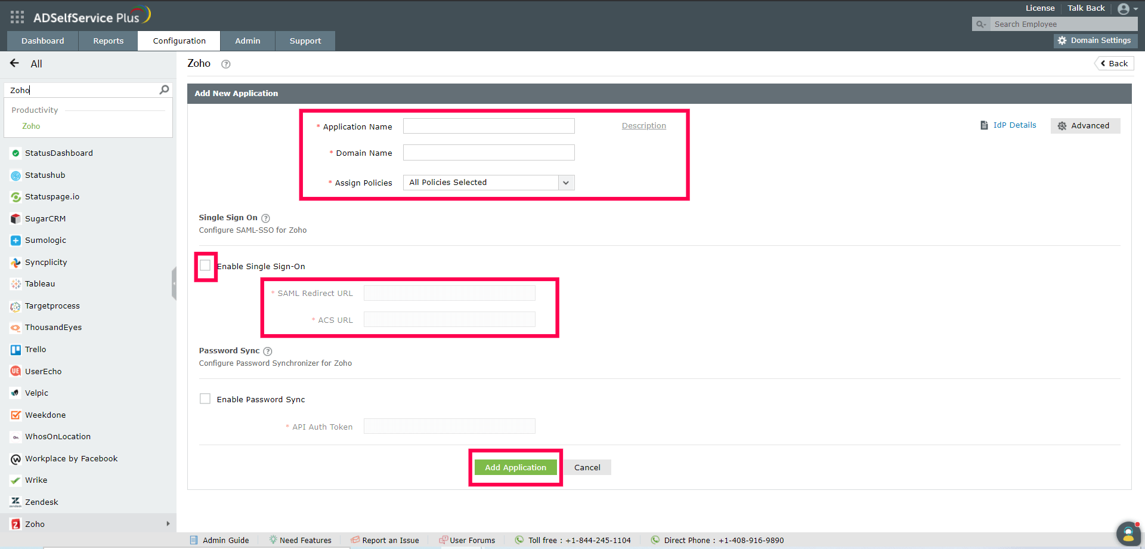Click the Syncplicity app icon
Image resolution: width=1145 pixels, height=549 pixels.
(x=16, y=263)
